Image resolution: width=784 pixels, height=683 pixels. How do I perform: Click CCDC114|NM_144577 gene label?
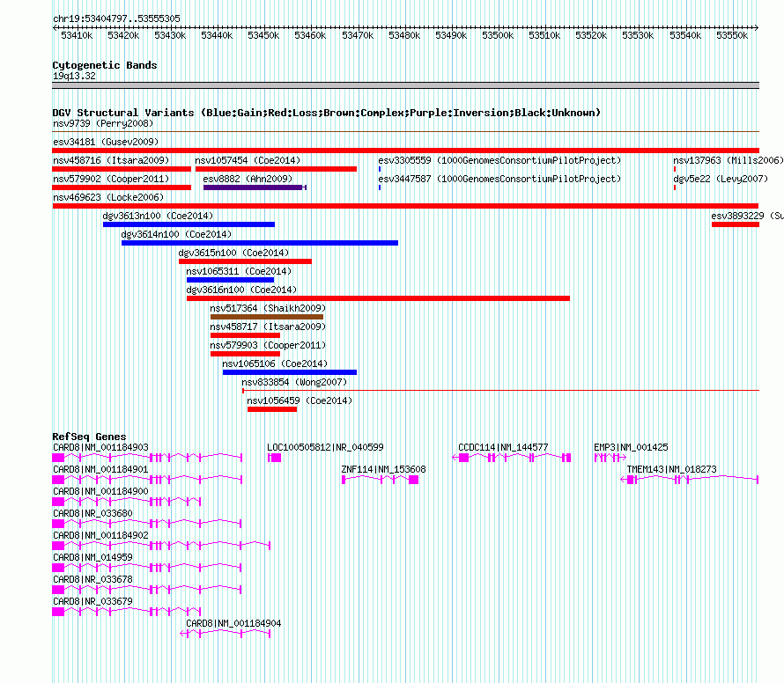(x=503, y=447)
